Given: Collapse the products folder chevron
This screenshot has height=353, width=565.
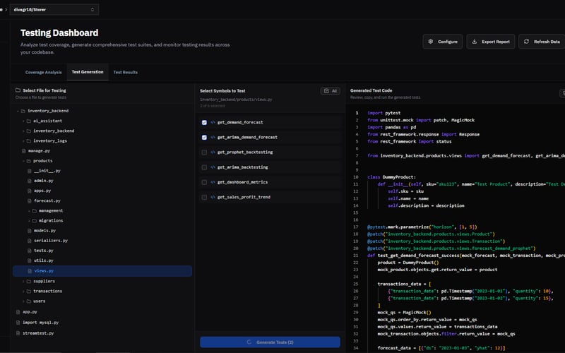Looking at the screenshot, I should click(x=23, y=161).
